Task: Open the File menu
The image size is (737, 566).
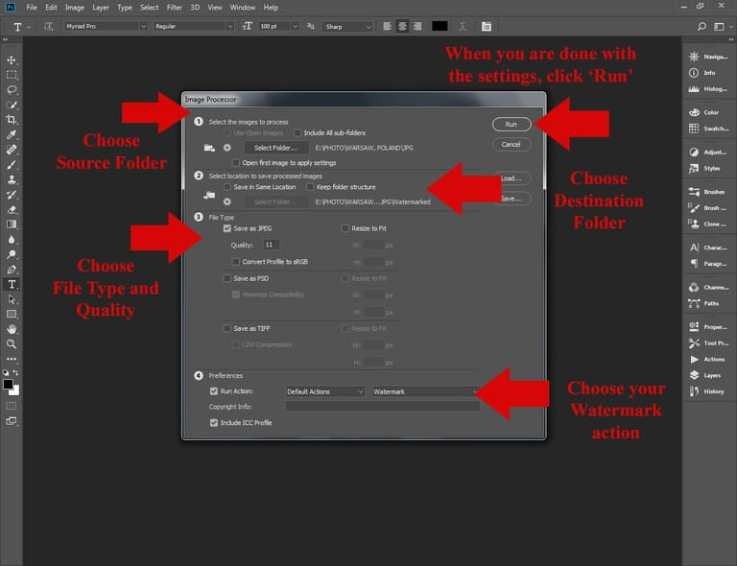Action: click(32, 8)
